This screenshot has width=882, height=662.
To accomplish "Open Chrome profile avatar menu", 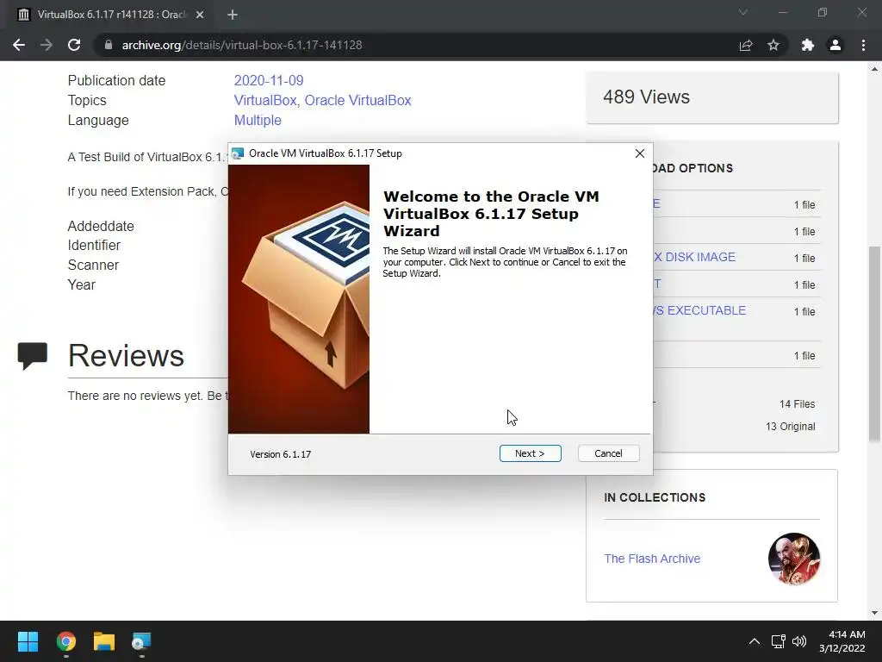I will pos(835,45).
